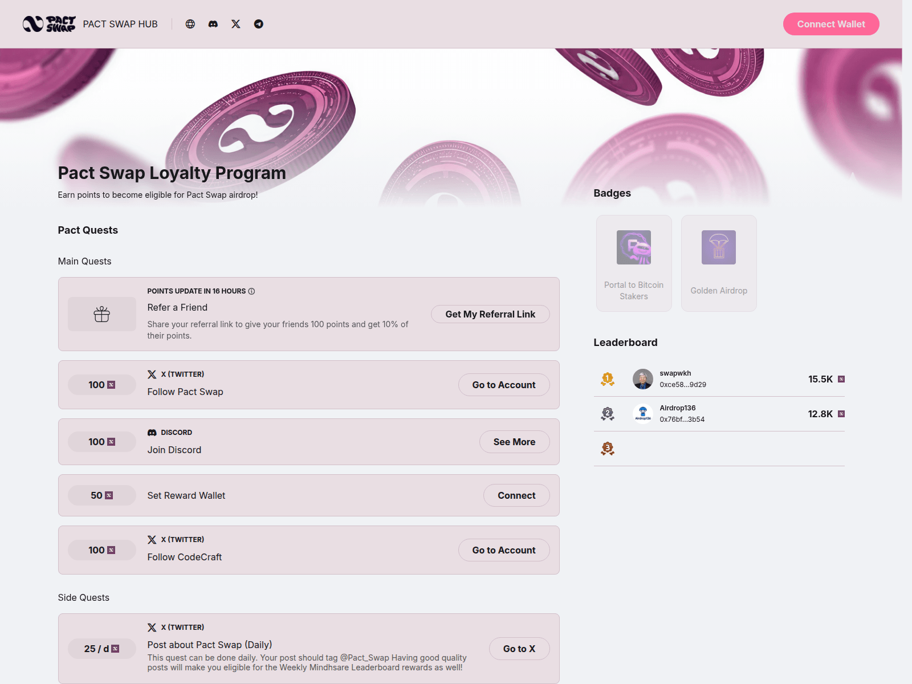Go to Account for Follow Pact Swap
Image resolution: width=912 pixels, height=684 pixels.
(504, 385)
